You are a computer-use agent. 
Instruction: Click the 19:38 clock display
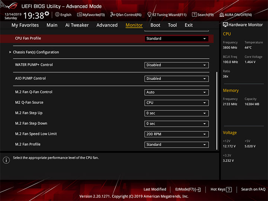pyautogui.click(x=33, y=16)
